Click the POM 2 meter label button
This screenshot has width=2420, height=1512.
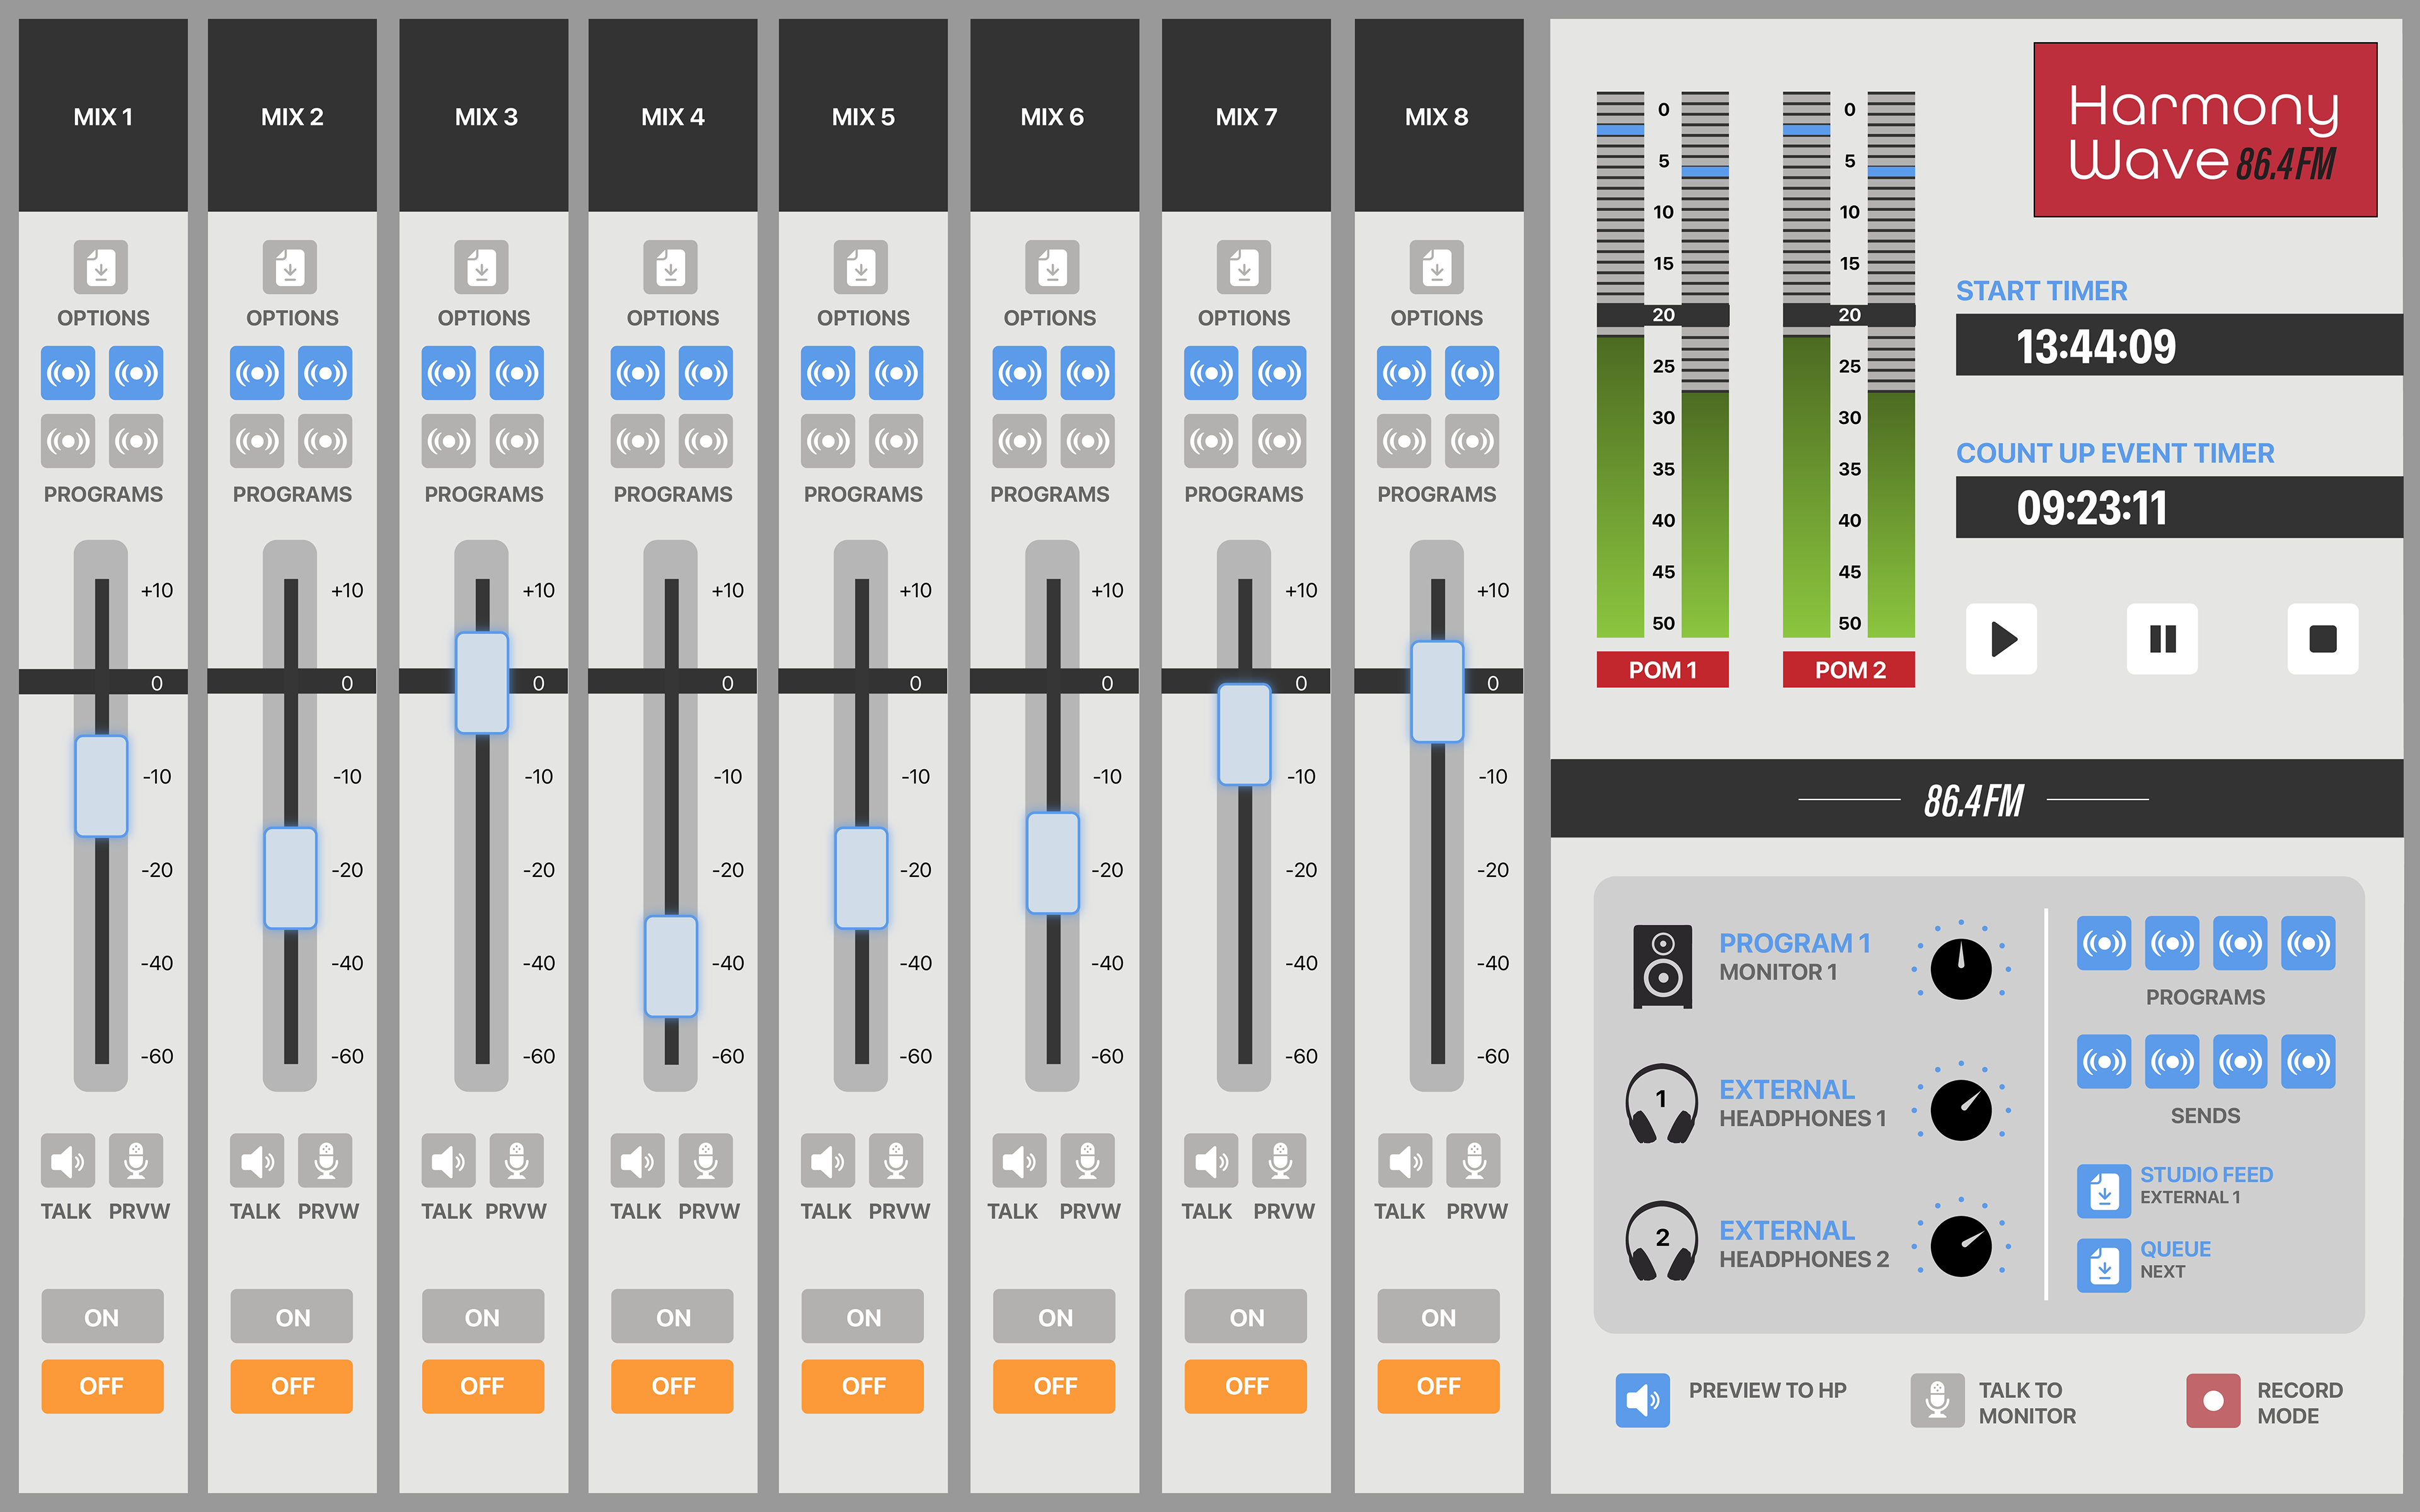point(1849,670)
